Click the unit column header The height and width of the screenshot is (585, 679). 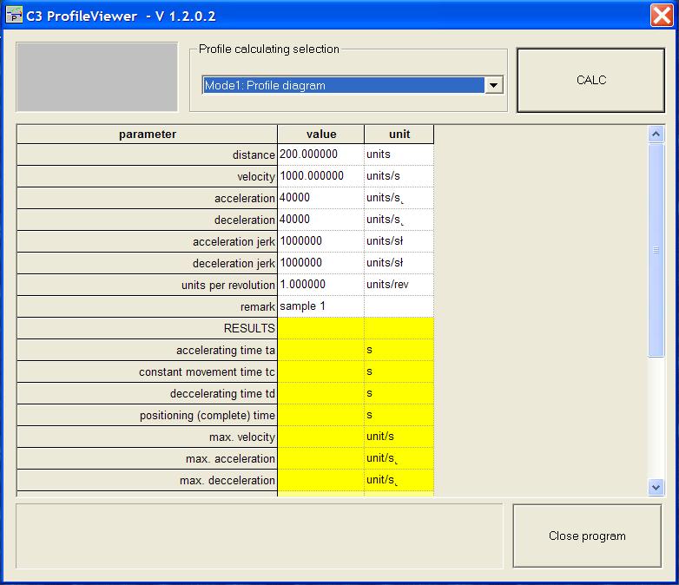pyautogui.click(x=399, y=135)
